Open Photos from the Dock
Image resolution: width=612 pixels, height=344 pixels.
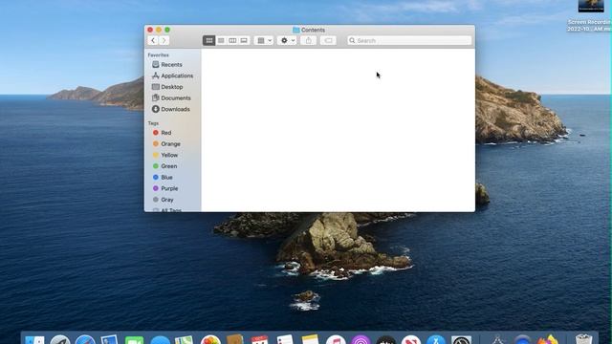click(210, 340)
